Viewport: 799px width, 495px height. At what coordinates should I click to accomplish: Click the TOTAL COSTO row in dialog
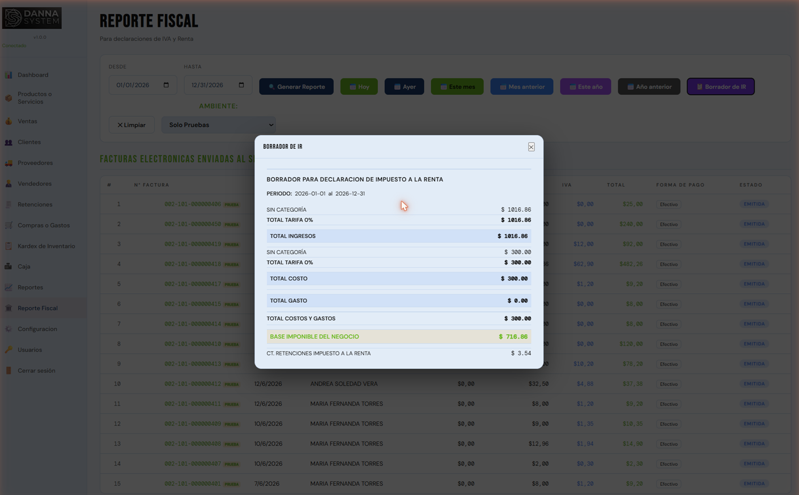point(399,279)
